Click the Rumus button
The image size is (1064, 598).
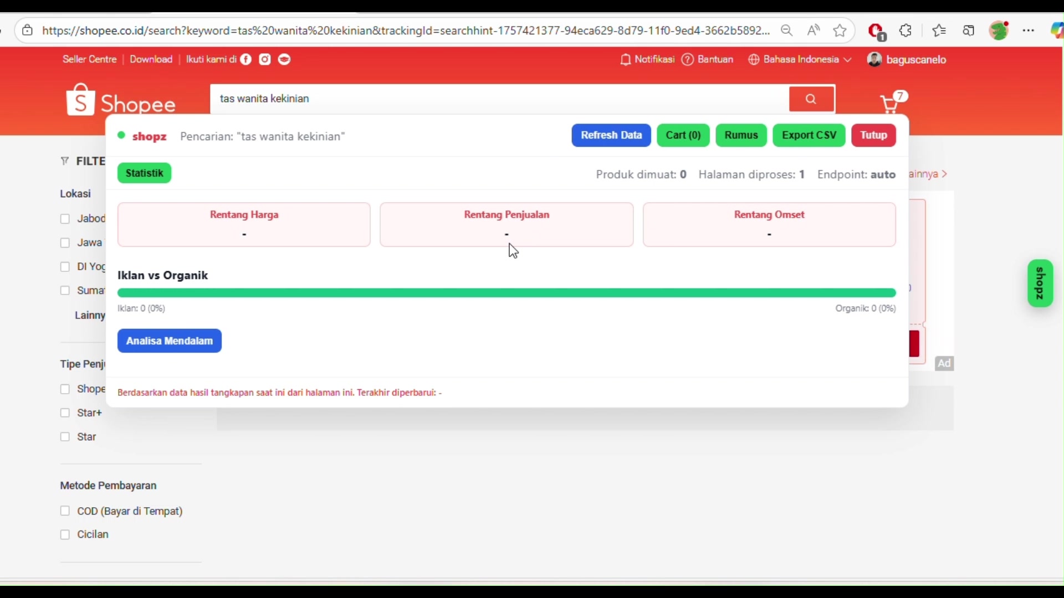coord(741,136)
